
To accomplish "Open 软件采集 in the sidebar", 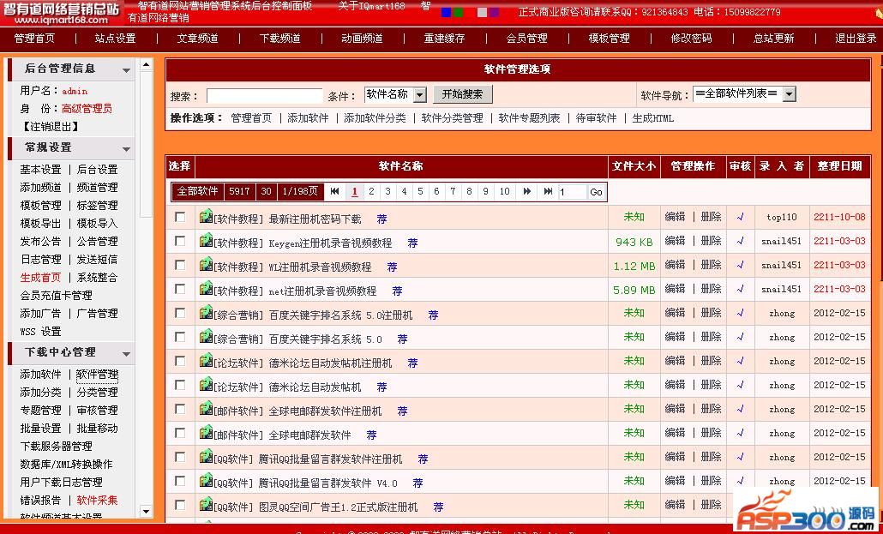I will (x=97, y=501).
